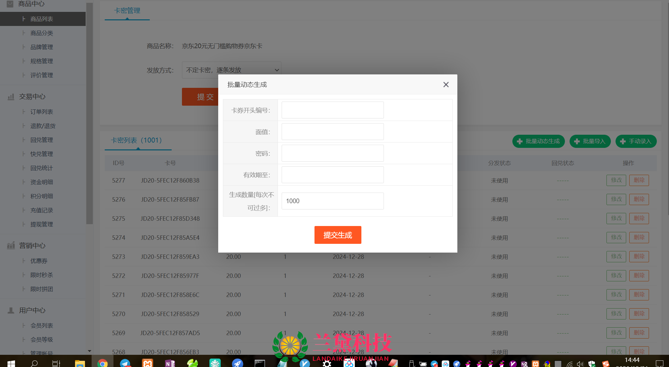669x367 pixels.
Task: Open 商品分类 in the sidebar
Action: pos(42,33)
